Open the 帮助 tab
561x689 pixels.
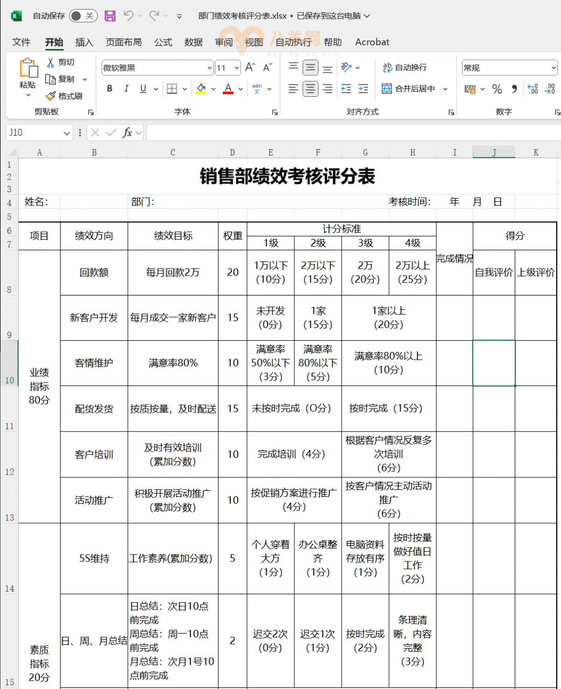point(333,42)
